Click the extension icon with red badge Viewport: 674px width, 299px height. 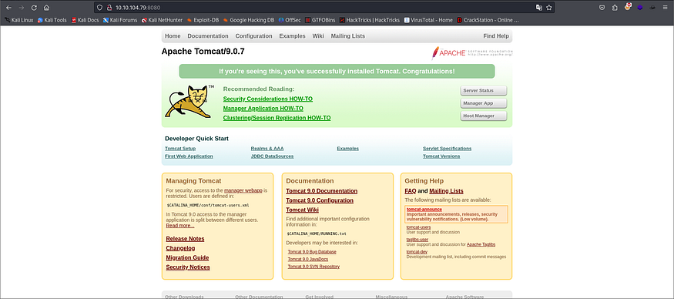(628, 7)
